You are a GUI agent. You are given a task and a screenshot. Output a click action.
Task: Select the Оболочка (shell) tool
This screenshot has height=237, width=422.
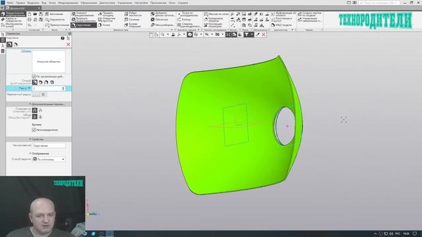[160, 20]
